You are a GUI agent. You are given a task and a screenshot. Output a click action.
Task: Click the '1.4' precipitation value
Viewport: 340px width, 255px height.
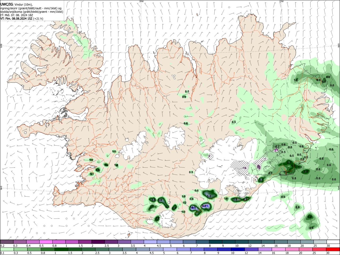(x=106, y=165)
